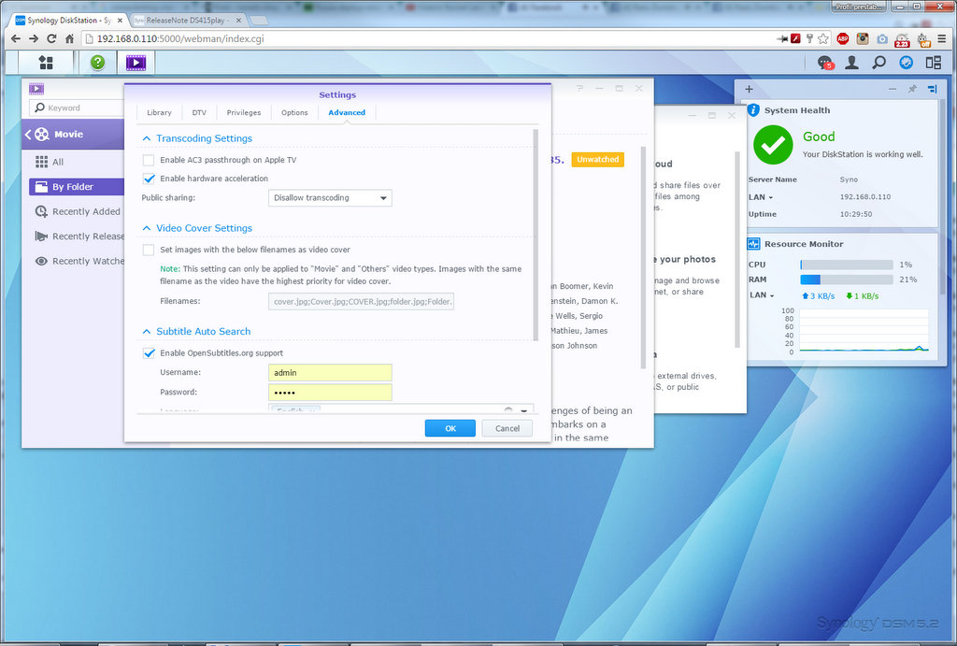Open the Public sharing dropdown
This screenshot has width=957, height=646.
click(x=330, y=198)
